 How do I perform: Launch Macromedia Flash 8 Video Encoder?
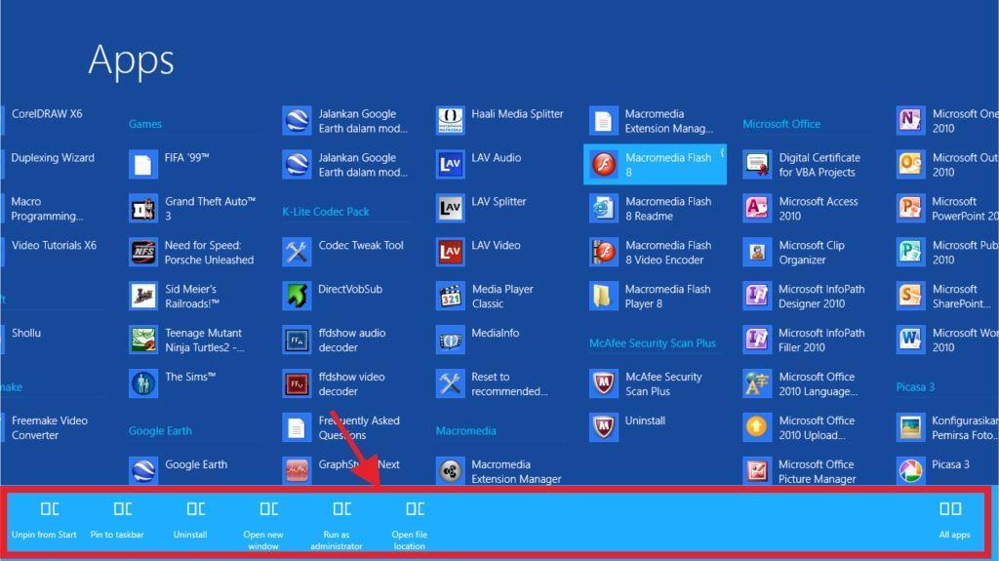tap(651, 253)
